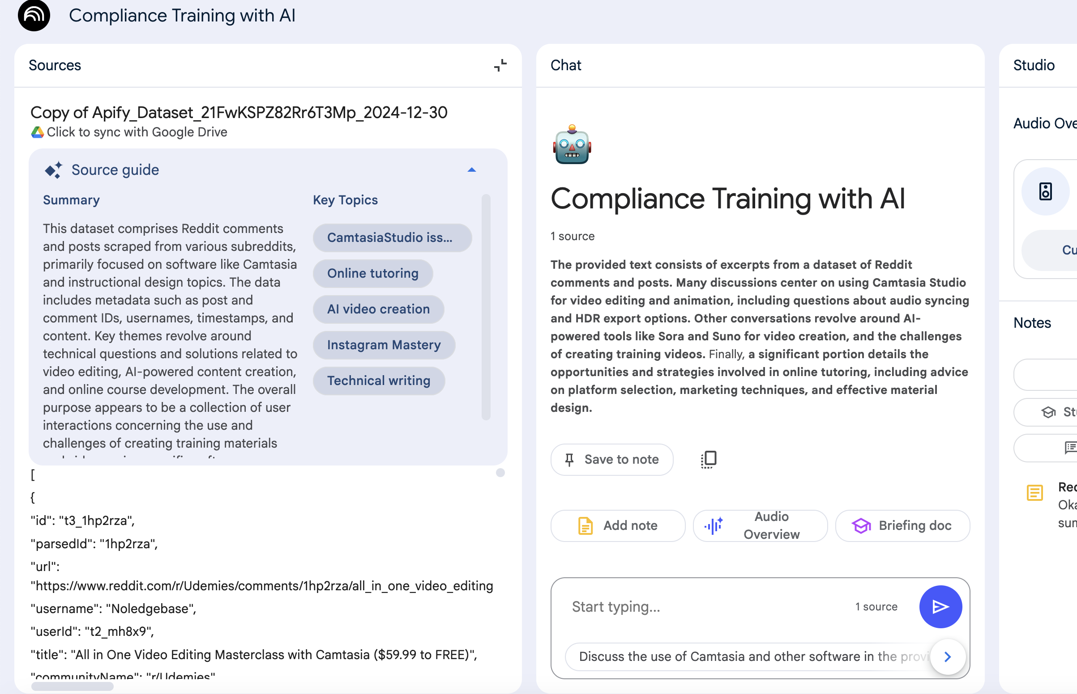Show next suggested question chevron
Viewport: 1077px width, 694px height.
click(x=948, y=656)
